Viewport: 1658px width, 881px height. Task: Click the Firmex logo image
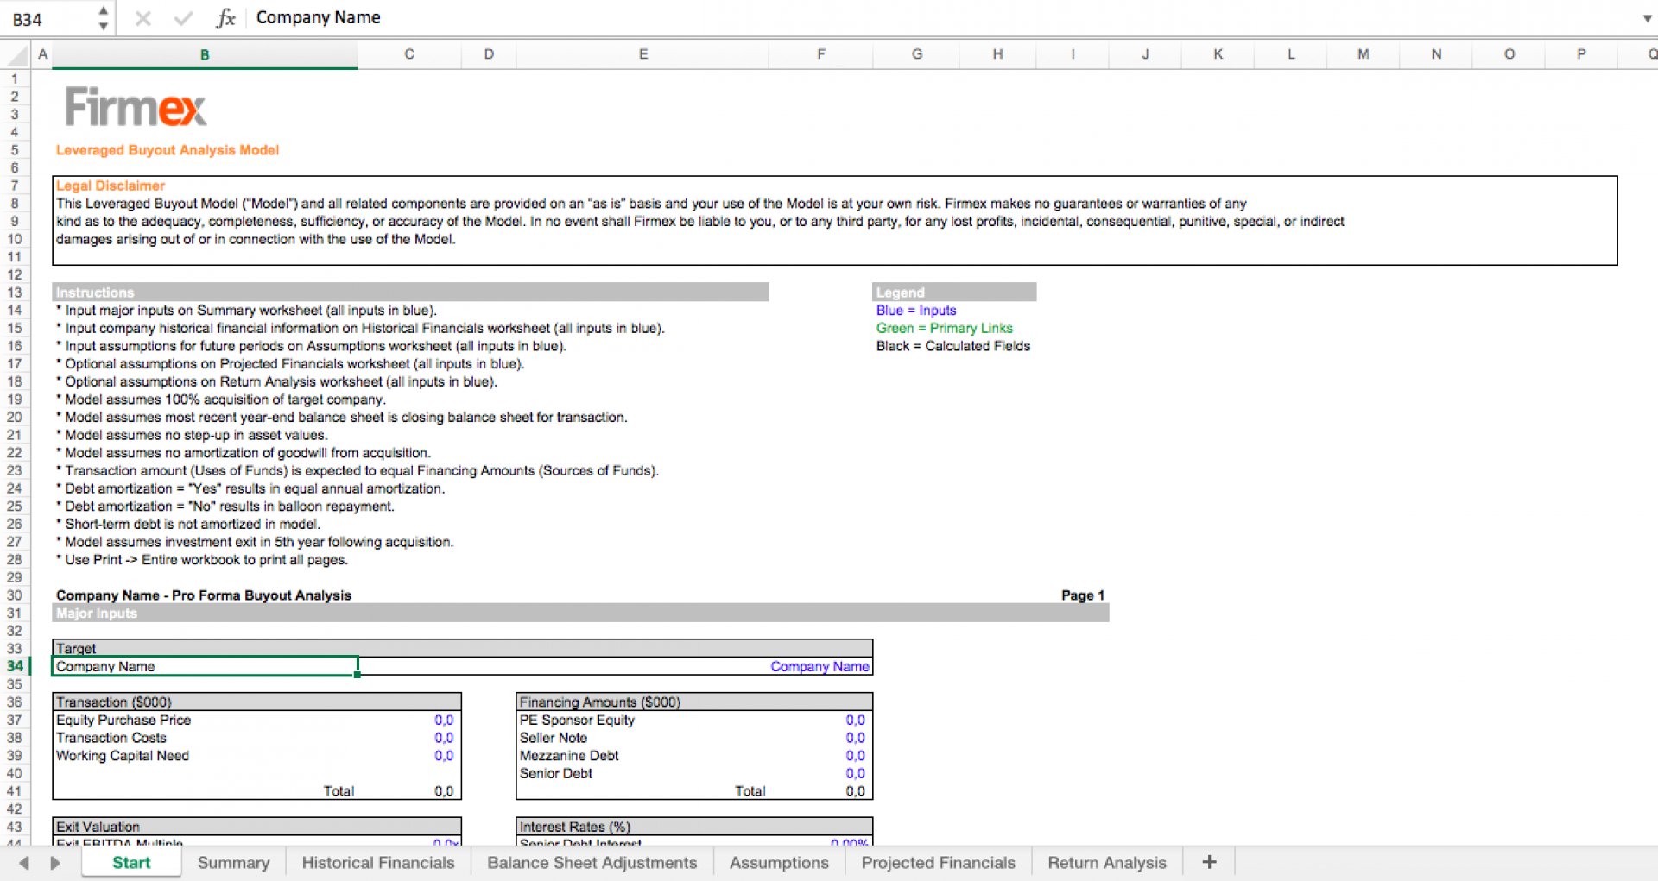[136, 108]
